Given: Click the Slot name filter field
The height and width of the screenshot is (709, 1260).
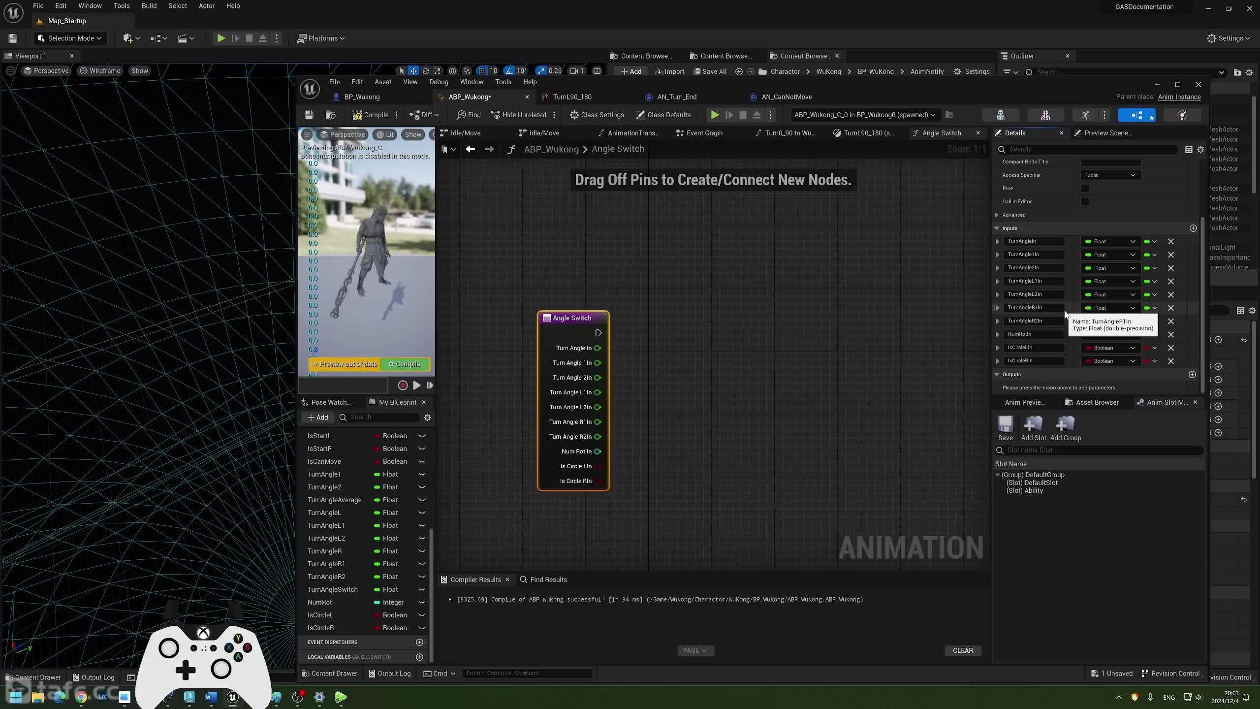Looking at the screenshot, I should [1100, 450].
